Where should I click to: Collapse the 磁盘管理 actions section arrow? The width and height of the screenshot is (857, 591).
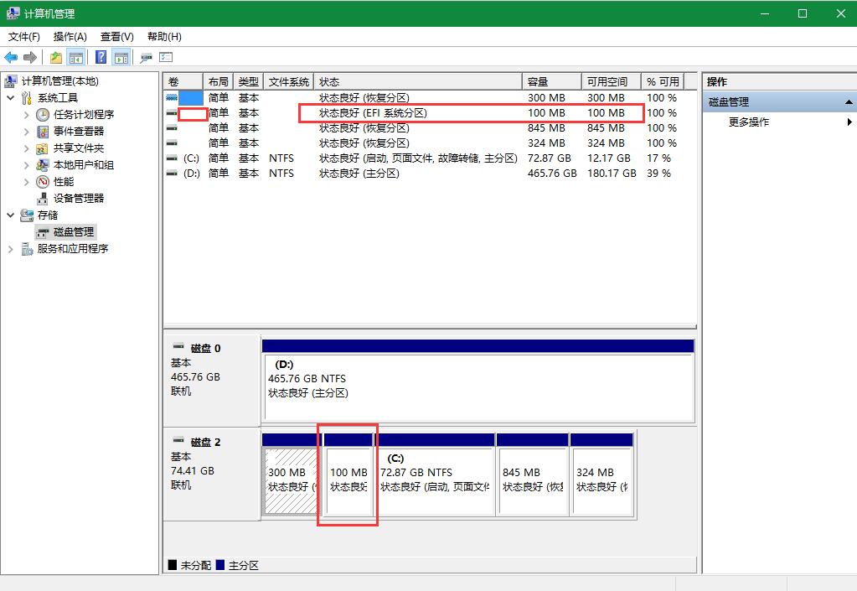click(848, 102)
